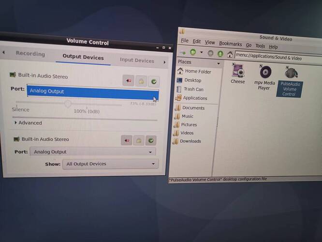Open the Help menu in file manager

[x=273, y=47]
